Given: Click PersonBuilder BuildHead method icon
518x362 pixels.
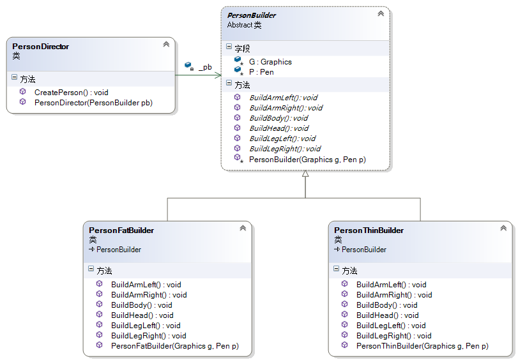Looking at the screenshot, I should [237, 128].
